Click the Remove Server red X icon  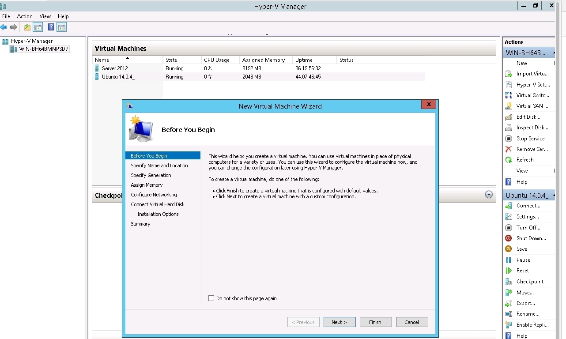(x=509, y=149)
